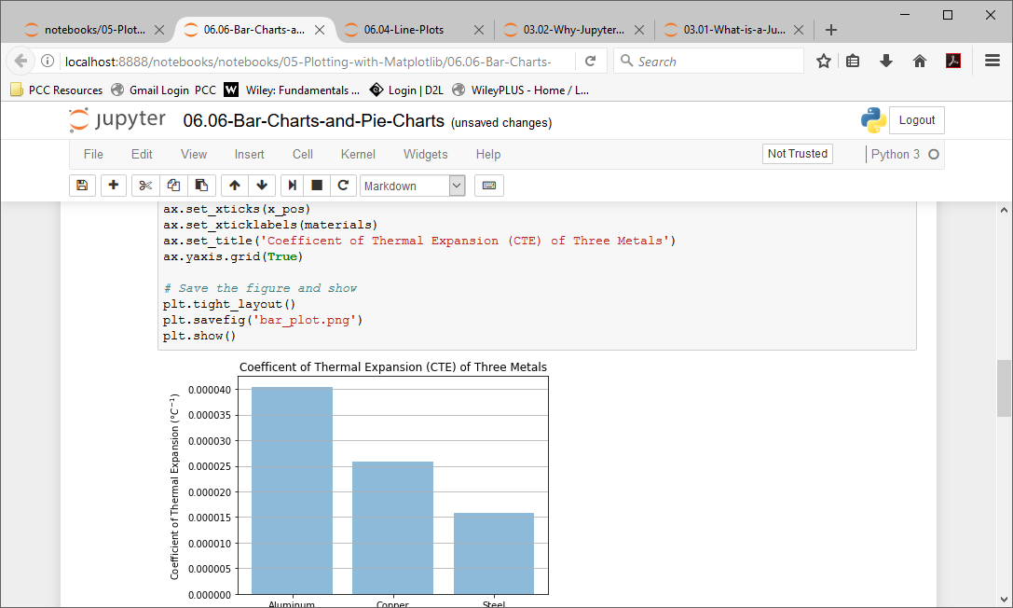Open the Kernel menu

358,154
